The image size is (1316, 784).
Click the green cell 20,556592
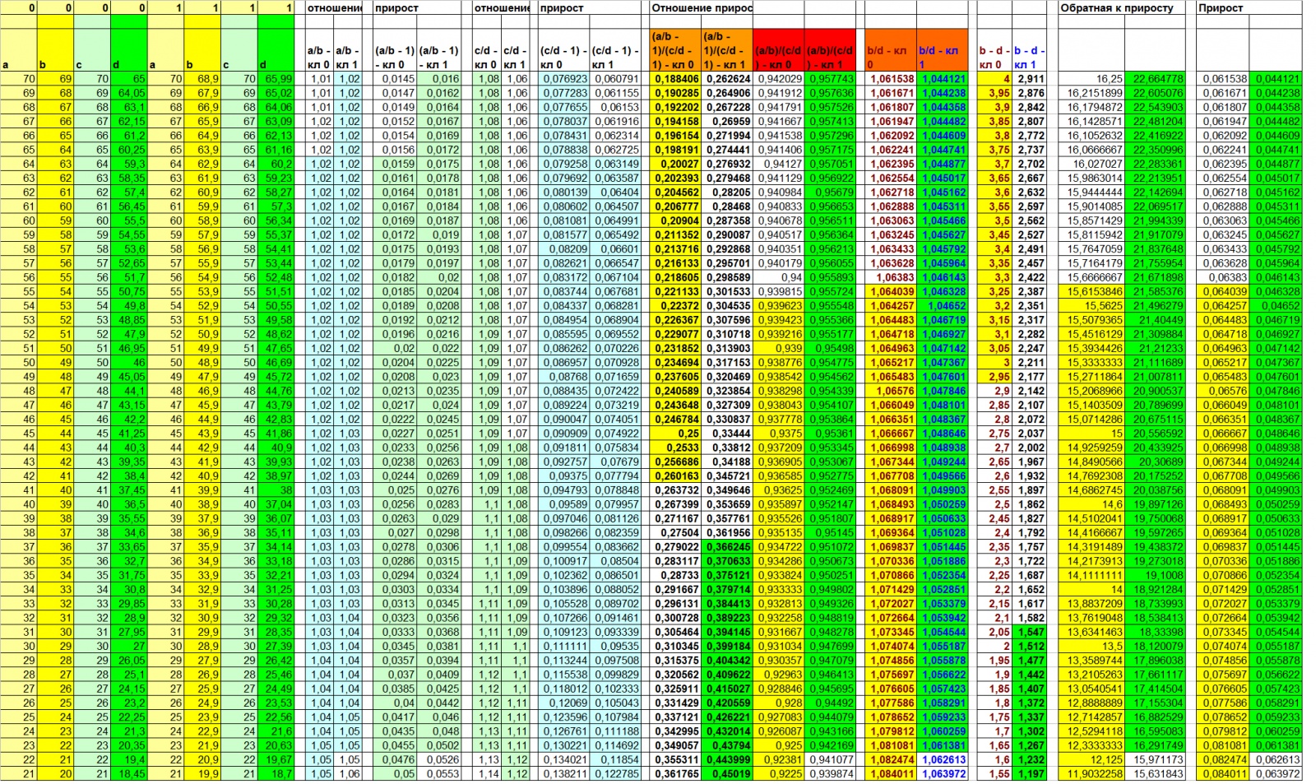[x=1156, y=434]
